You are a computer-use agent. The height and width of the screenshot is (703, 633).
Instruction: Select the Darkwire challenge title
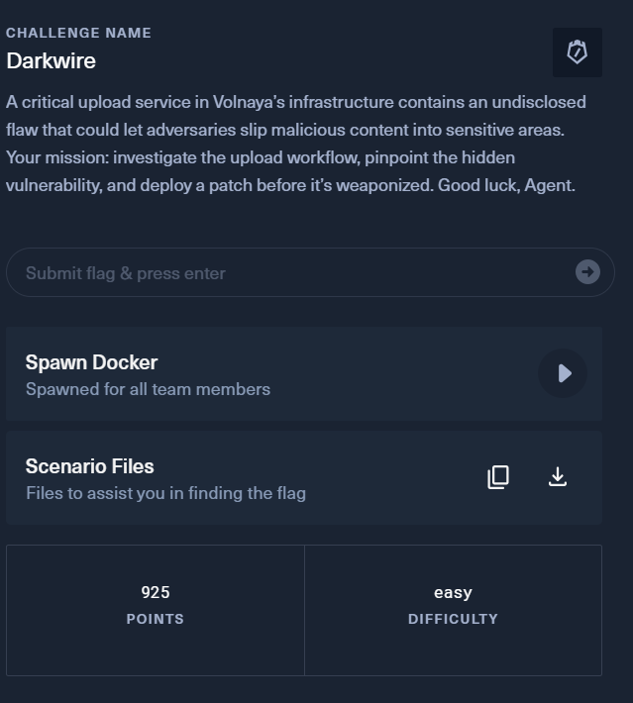tap(51, 60)
